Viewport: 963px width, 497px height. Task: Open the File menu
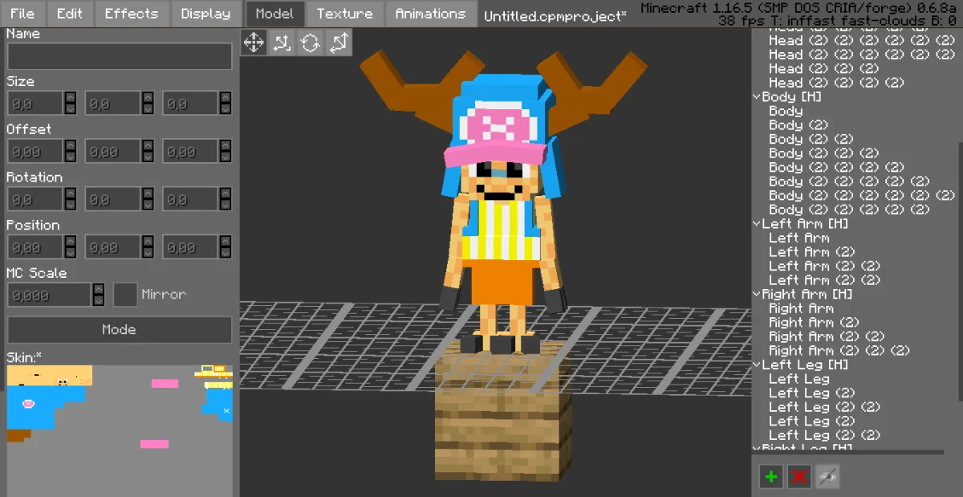(x=22, y=14)
